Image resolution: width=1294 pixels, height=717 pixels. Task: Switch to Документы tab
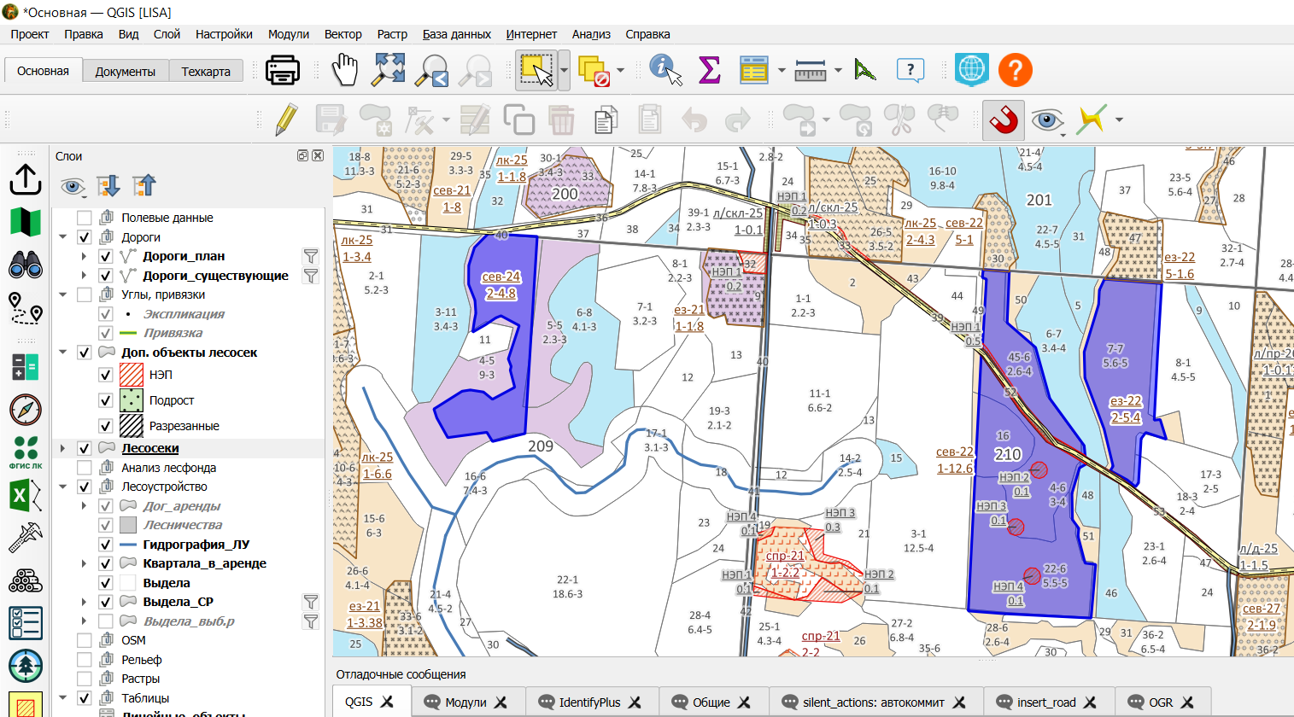126,72
